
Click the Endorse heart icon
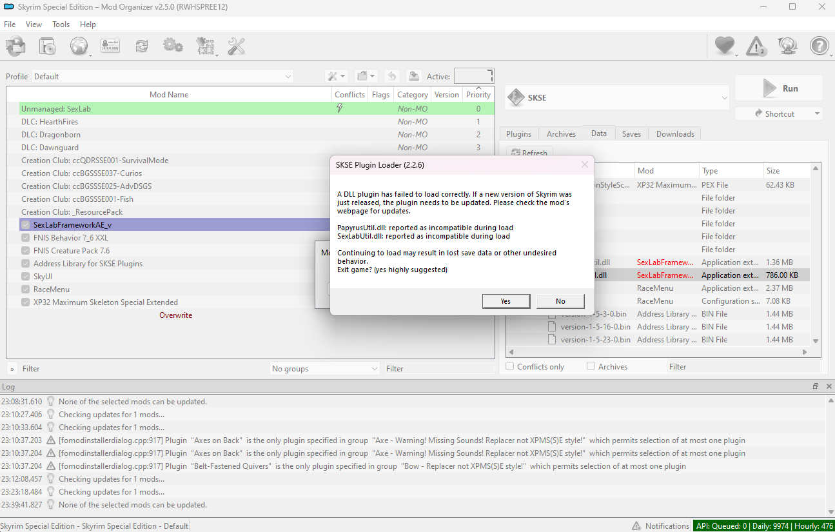click(x=725, y=46)
